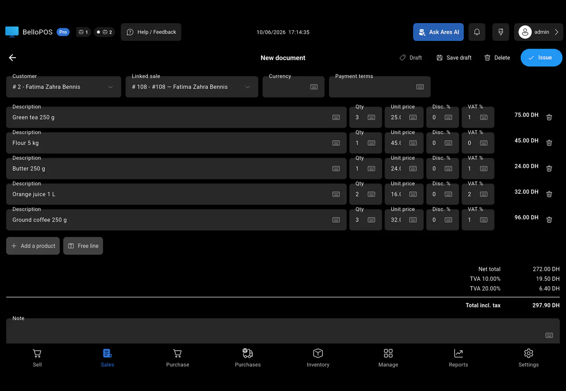Image resolution: width=566 pixels, height=391 pixels.
Task: Open keyboard for the Currency field
Action: (314, 87)
